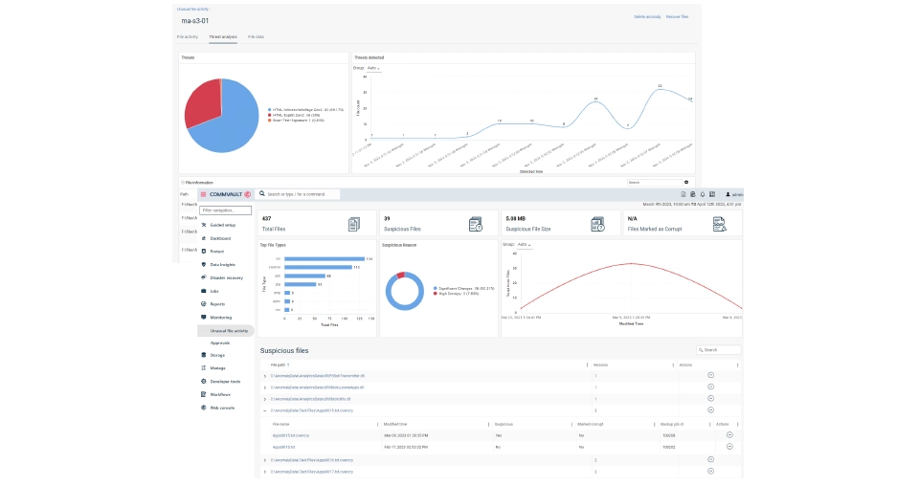Click the Recover files link

(x=677, y=17)
